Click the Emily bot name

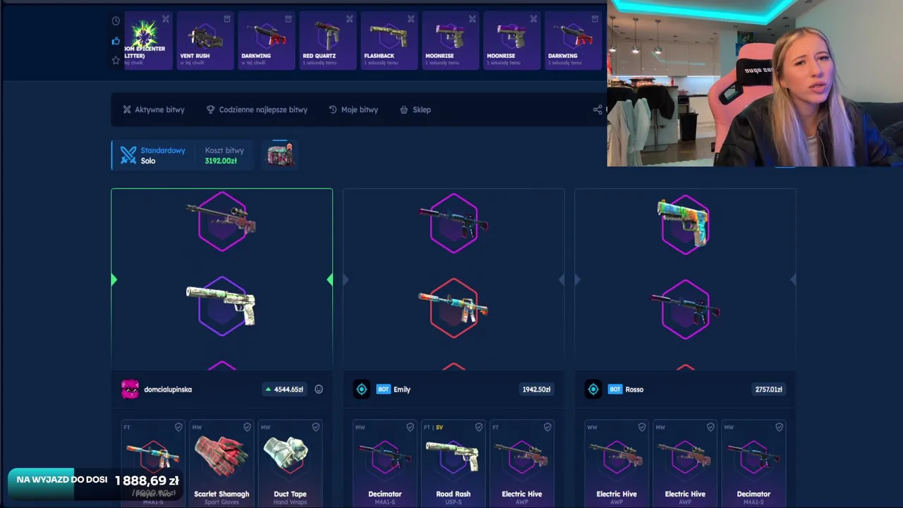point(402,389)
